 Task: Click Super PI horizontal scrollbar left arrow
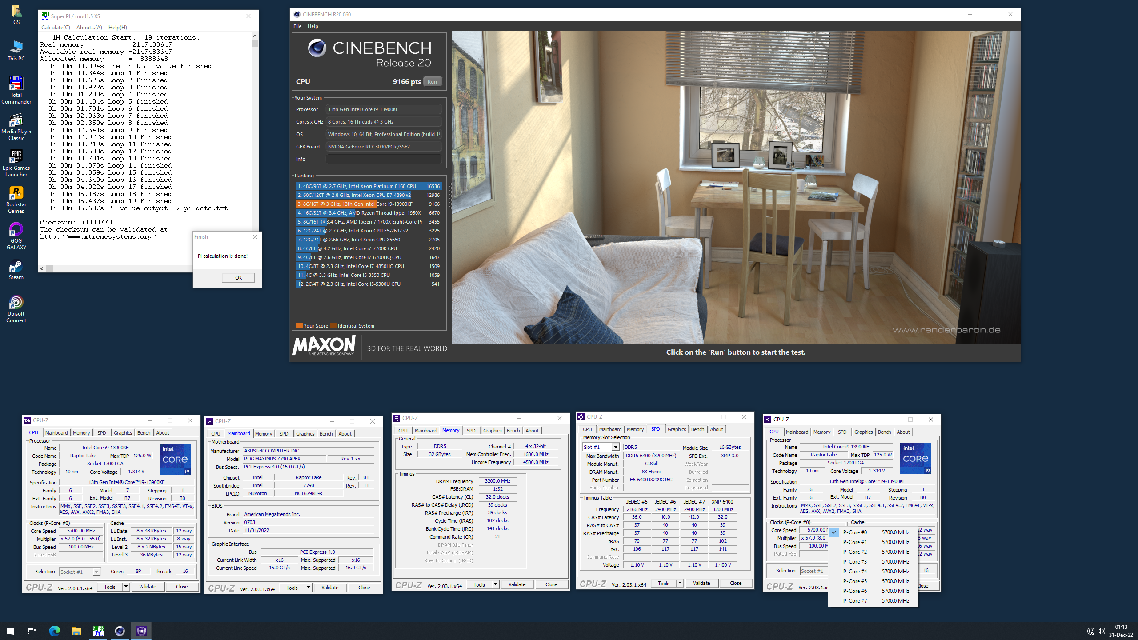[x=42, y=268]
